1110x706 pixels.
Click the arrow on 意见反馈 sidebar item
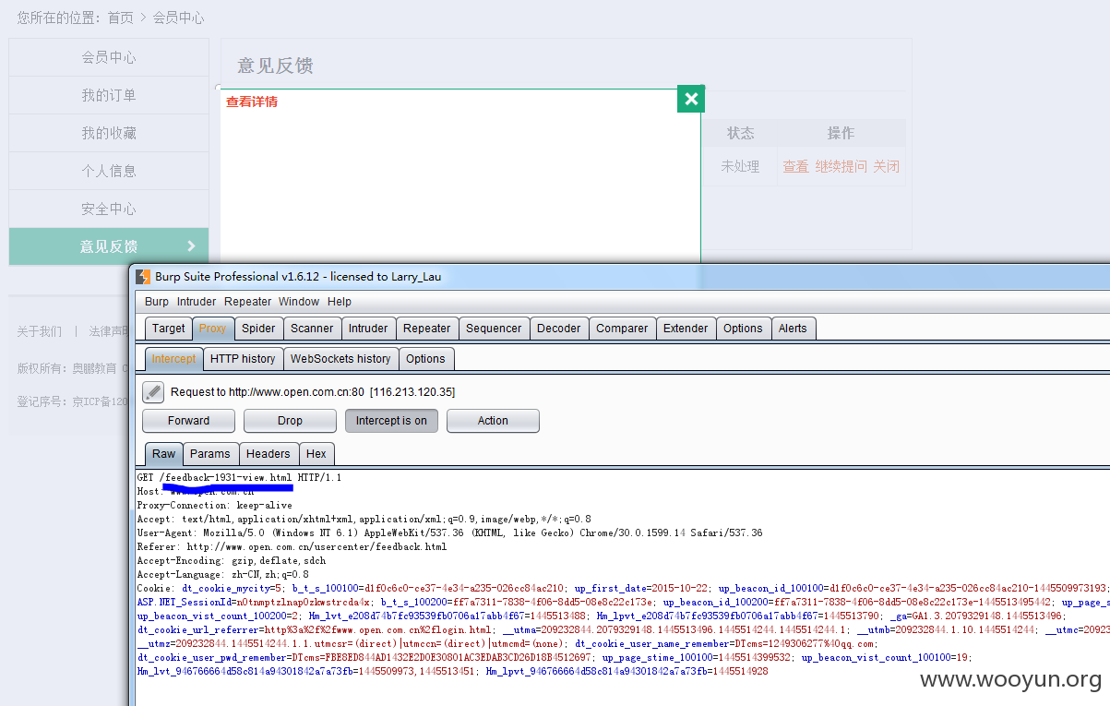(192, 246)
